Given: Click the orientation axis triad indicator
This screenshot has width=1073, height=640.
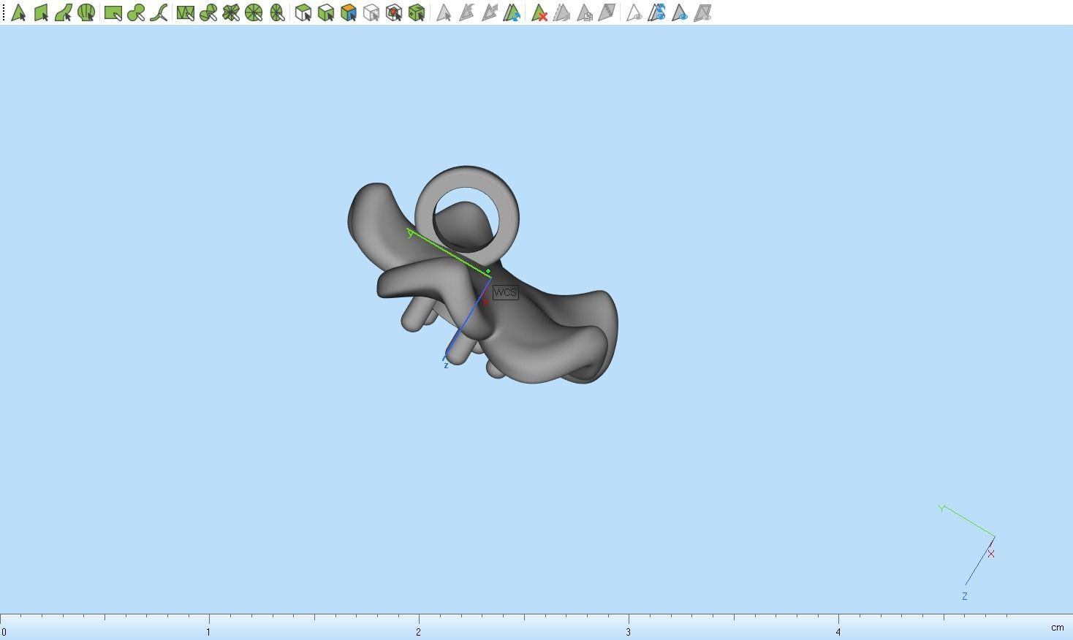Looking at the screenshot, I should pyautogui.click(x=968, y=552).
